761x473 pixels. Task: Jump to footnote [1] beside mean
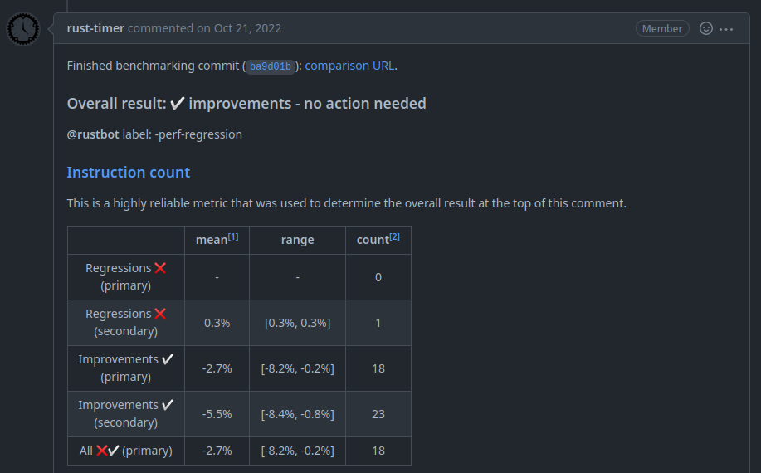click(233, 236)
